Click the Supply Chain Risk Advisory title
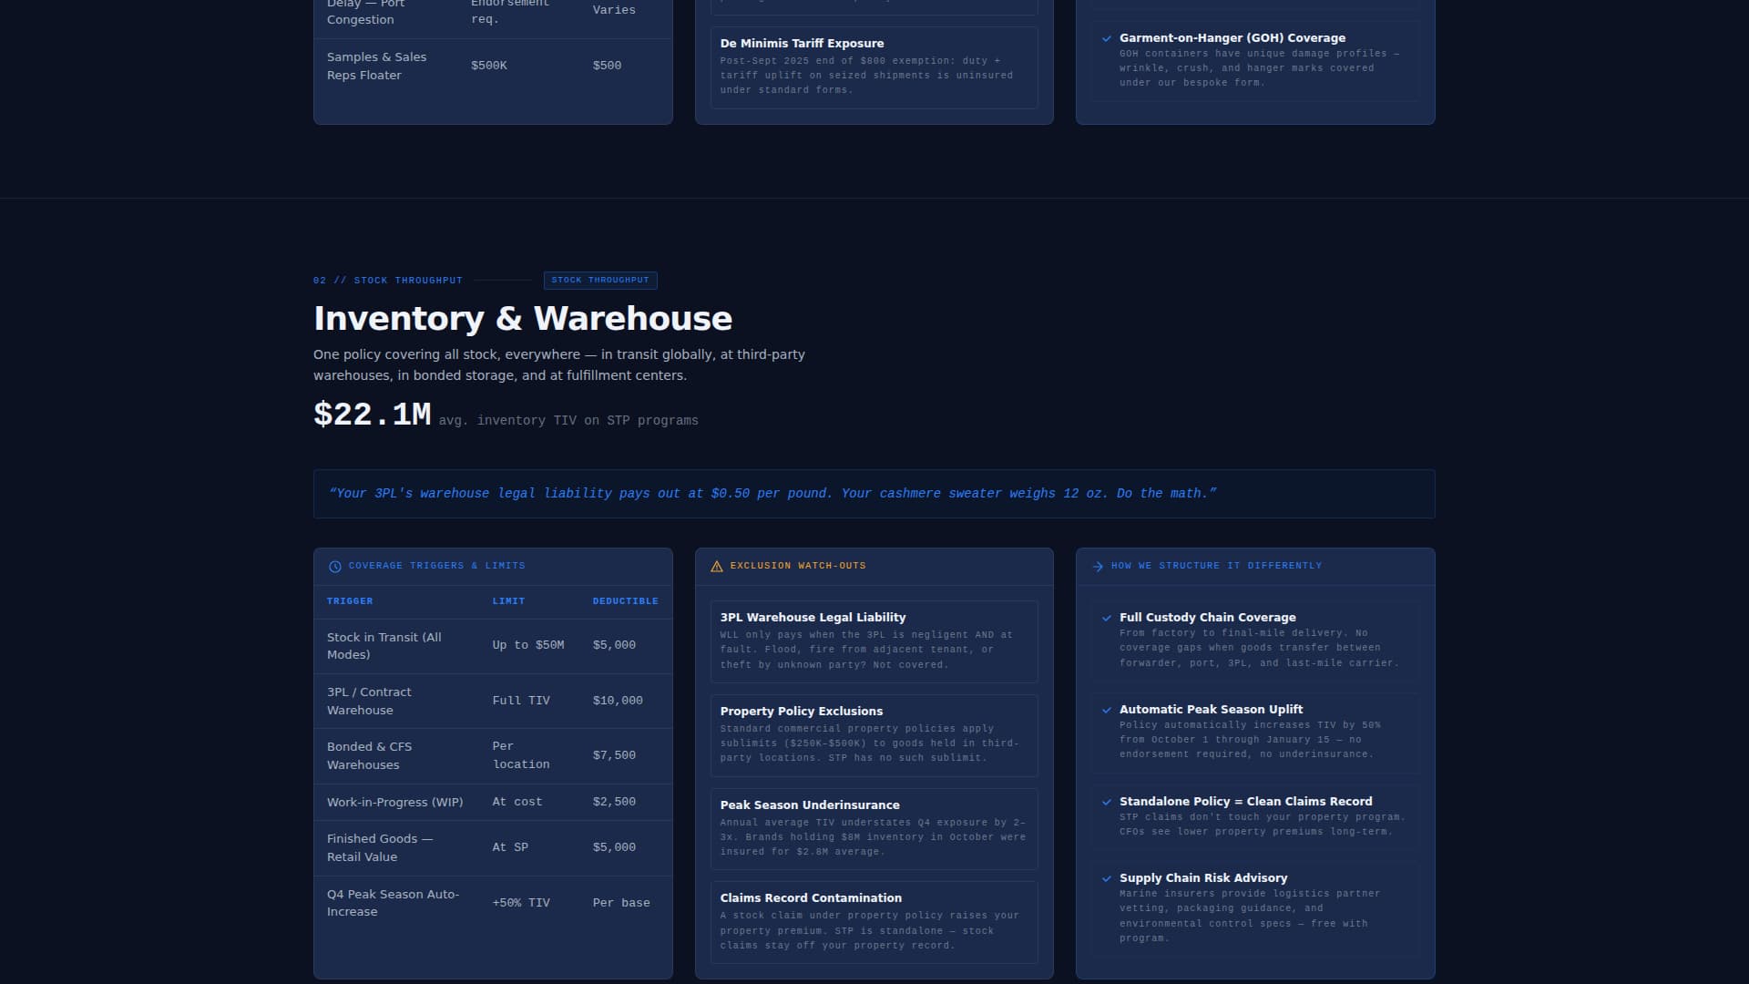The height and width of the screenshot is (984, 1749). tap(1203, 878)
